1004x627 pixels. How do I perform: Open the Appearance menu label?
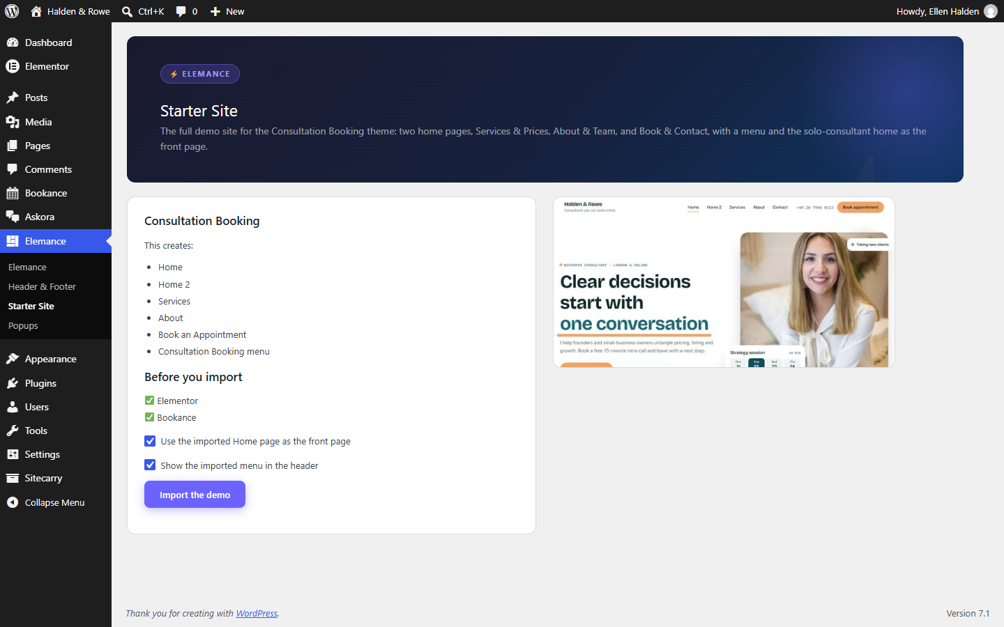click(51, 359)
